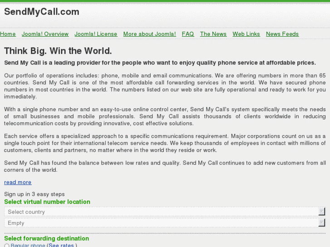
Task: Click the Select forwarding destination heading
Action: tap(46, 238)
